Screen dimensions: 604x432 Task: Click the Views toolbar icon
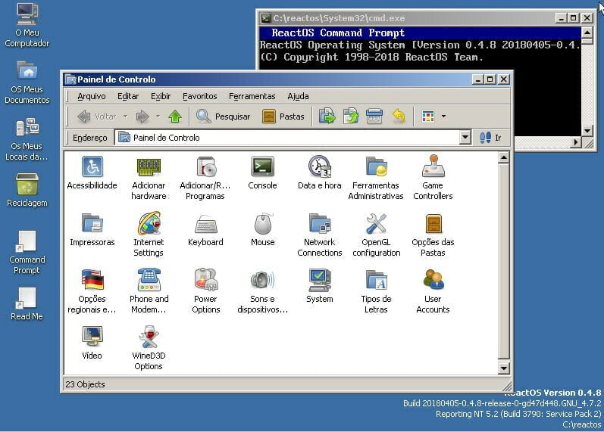pos(428,117)
